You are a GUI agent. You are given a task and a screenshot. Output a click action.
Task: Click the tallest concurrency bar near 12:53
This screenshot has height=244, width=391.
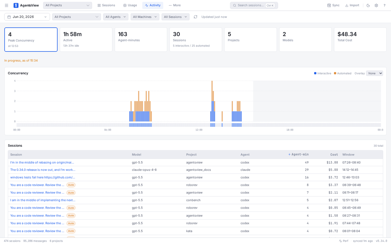pyautogui.click(x=212, y=101)
